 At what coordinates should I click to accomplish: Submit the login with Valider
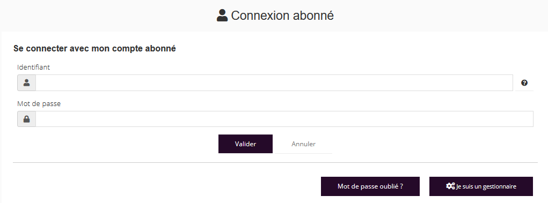pos(245,144)
